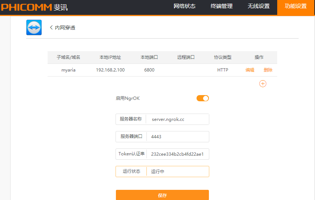The height and width of the screenshot is (200, 315).
Task: Click the myaria subdomain cell
Action: coord(69,70)
